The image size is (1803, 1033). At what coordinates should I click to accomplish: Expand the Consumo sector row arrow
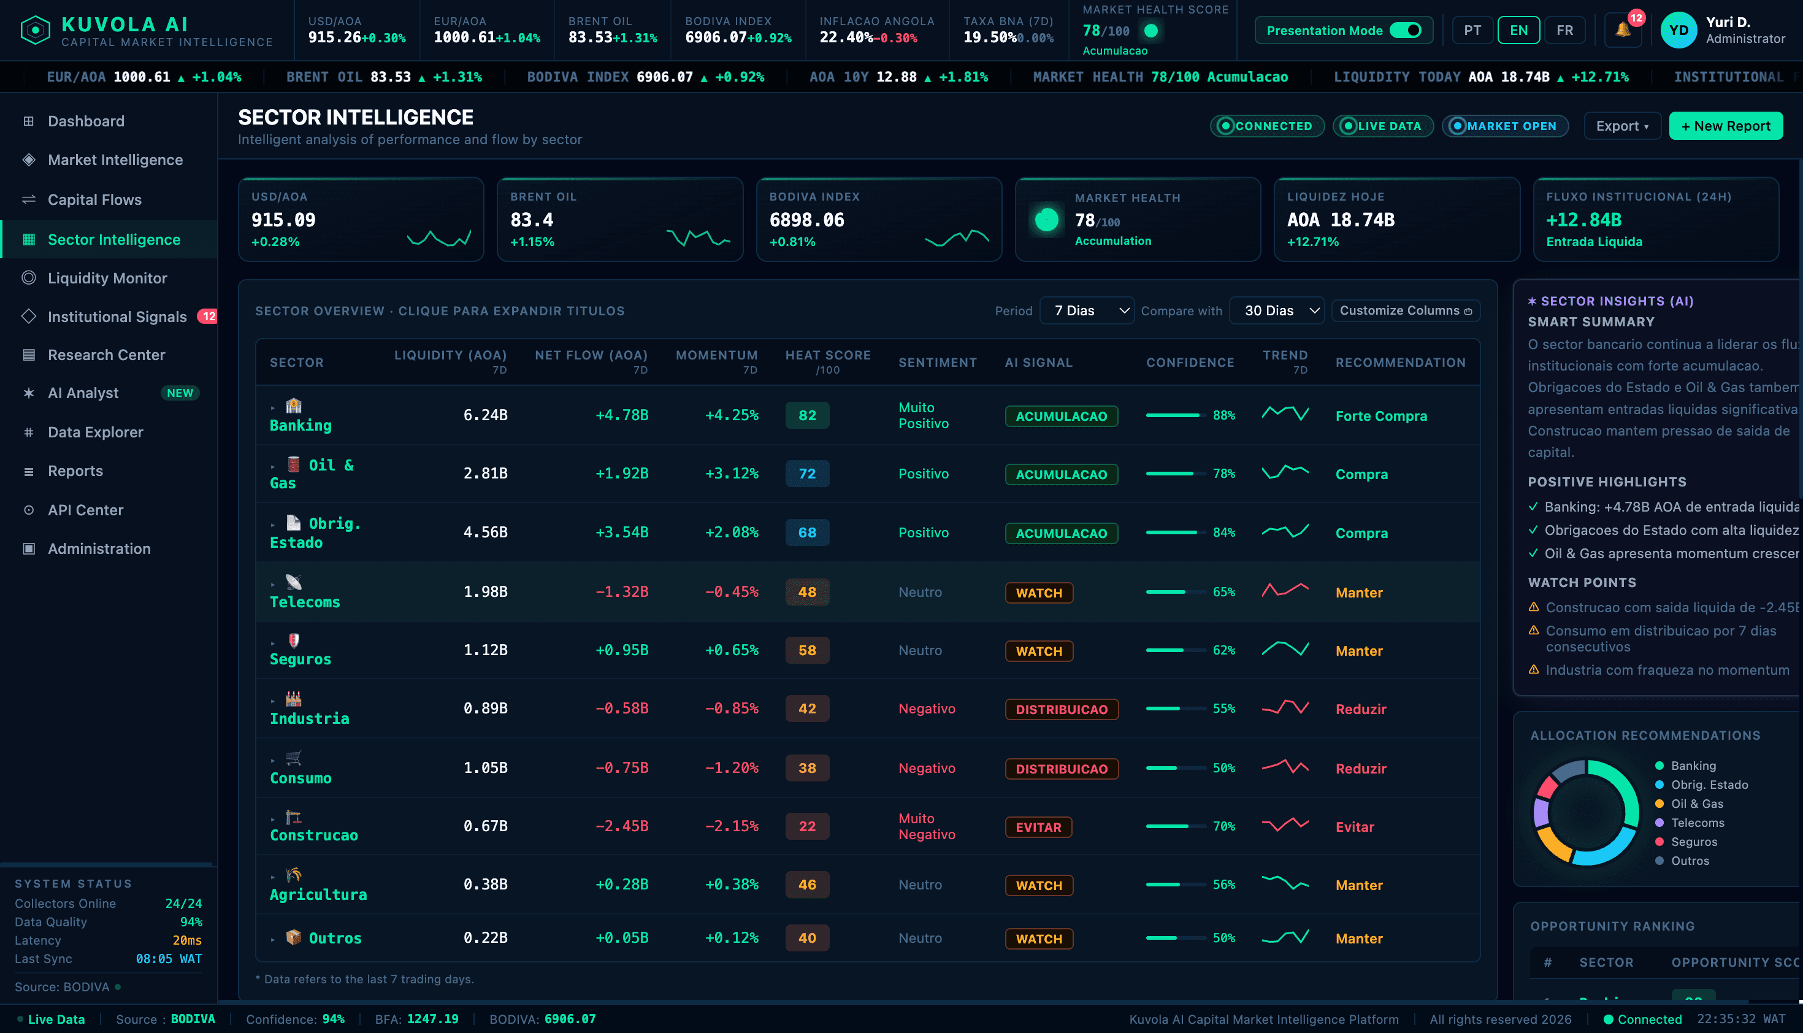[x=273, y=761]
